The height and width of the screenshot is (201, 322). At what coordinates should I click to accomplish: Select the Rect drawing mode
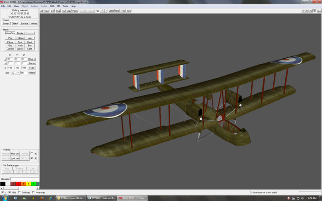pyautogui.click(x=29, y=42)
